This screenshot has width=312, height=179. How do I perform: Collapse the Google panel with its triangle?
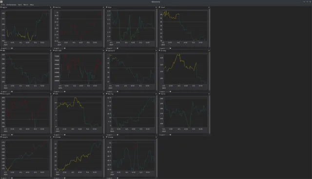coord(1,137)
